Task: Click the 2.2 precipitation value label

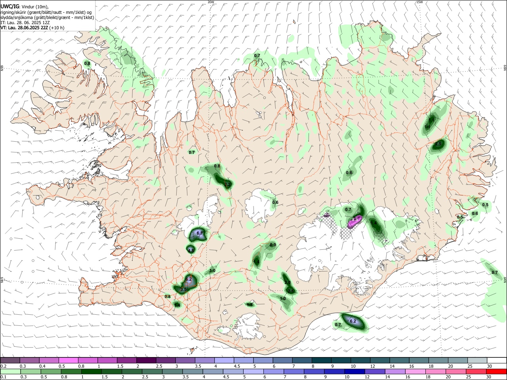Action: [227, 184]
